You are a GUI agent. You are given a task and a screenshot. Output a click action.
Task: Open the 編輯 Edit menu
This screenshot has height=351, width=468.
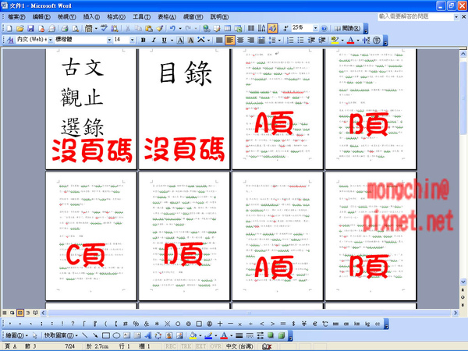click(x=41, y=17)
